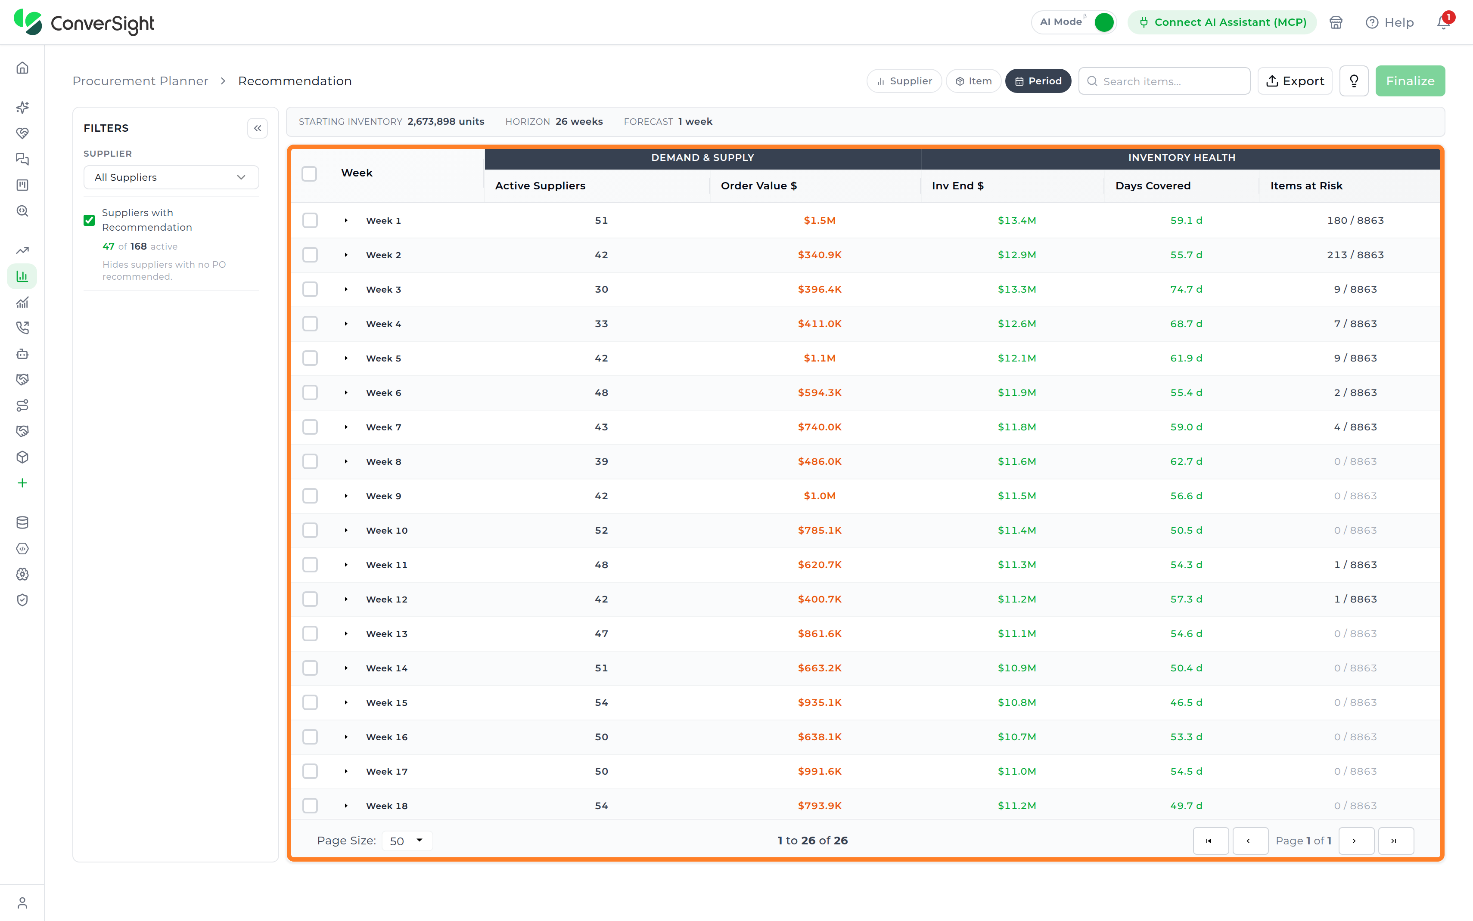
Task: Open the Help link
Action: click(x=1389, y=22)
